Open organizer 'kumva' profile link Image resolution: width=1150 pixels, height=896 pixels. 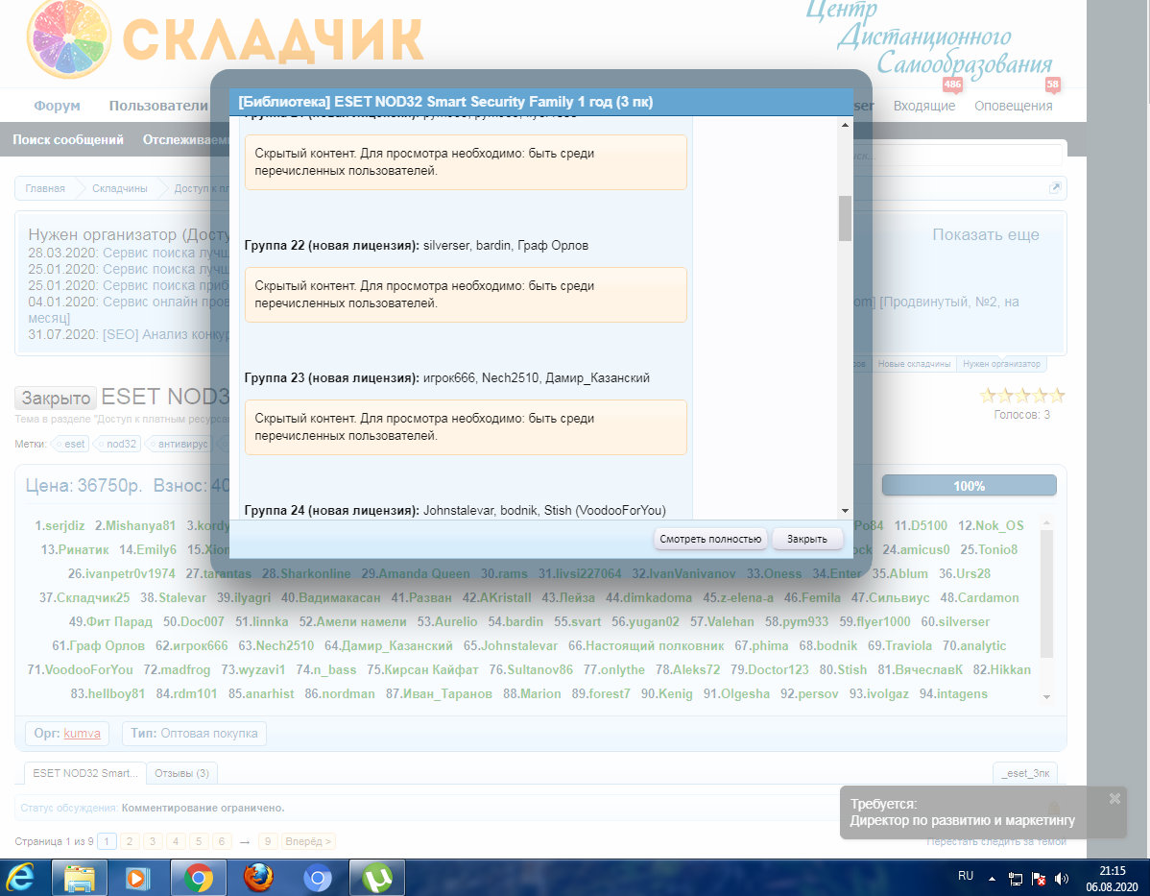pyautogui.click(x=83, y=733)
